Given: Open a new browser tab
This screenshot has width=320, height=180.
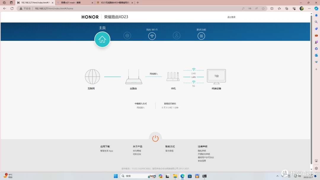Looking at the screenshot, I should coord(138,3).
